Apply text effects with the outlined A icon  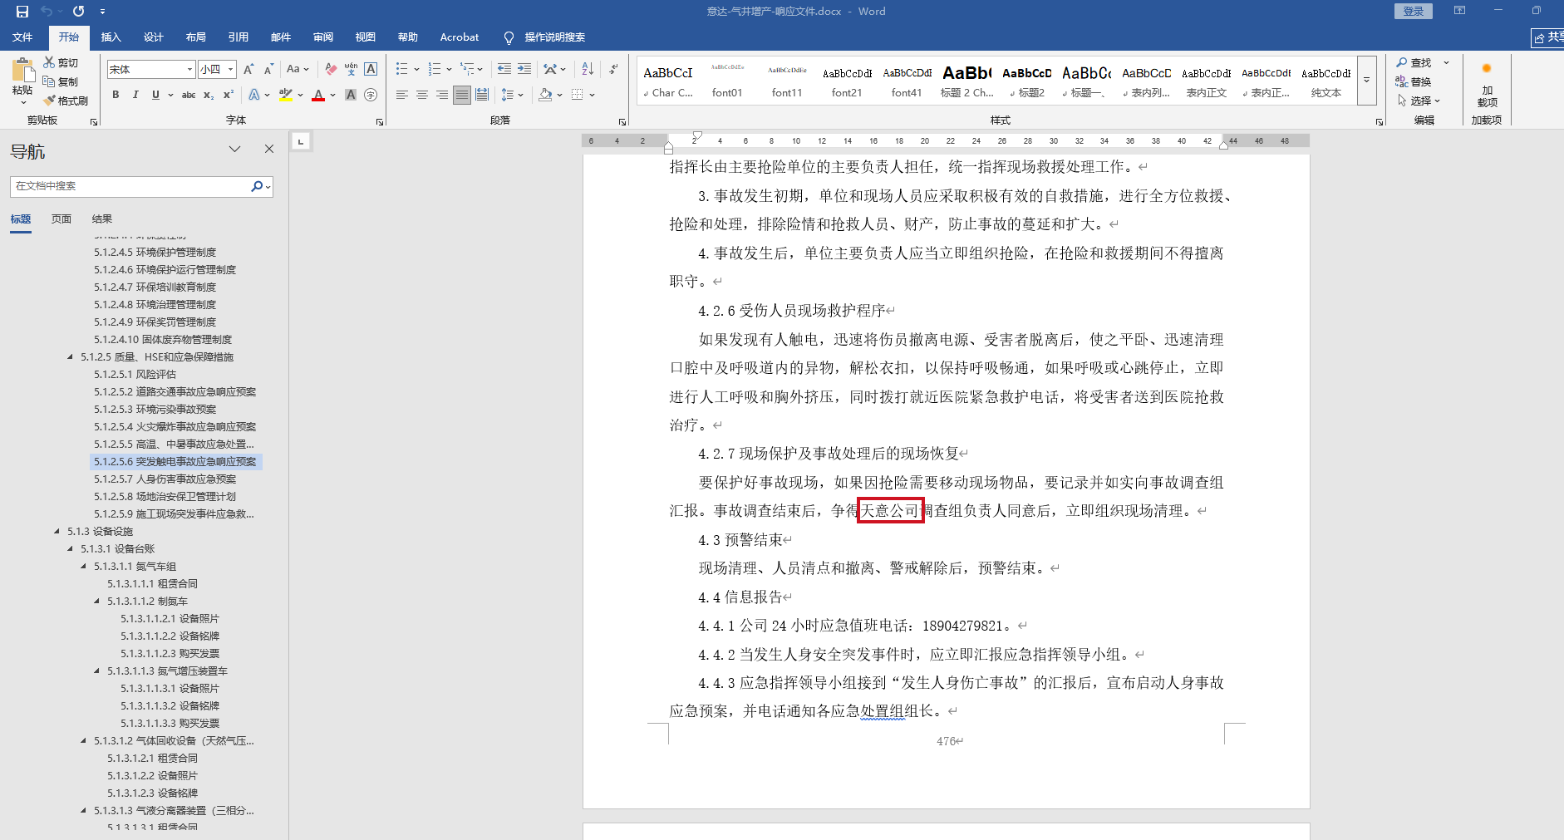(x=254, y=95)
